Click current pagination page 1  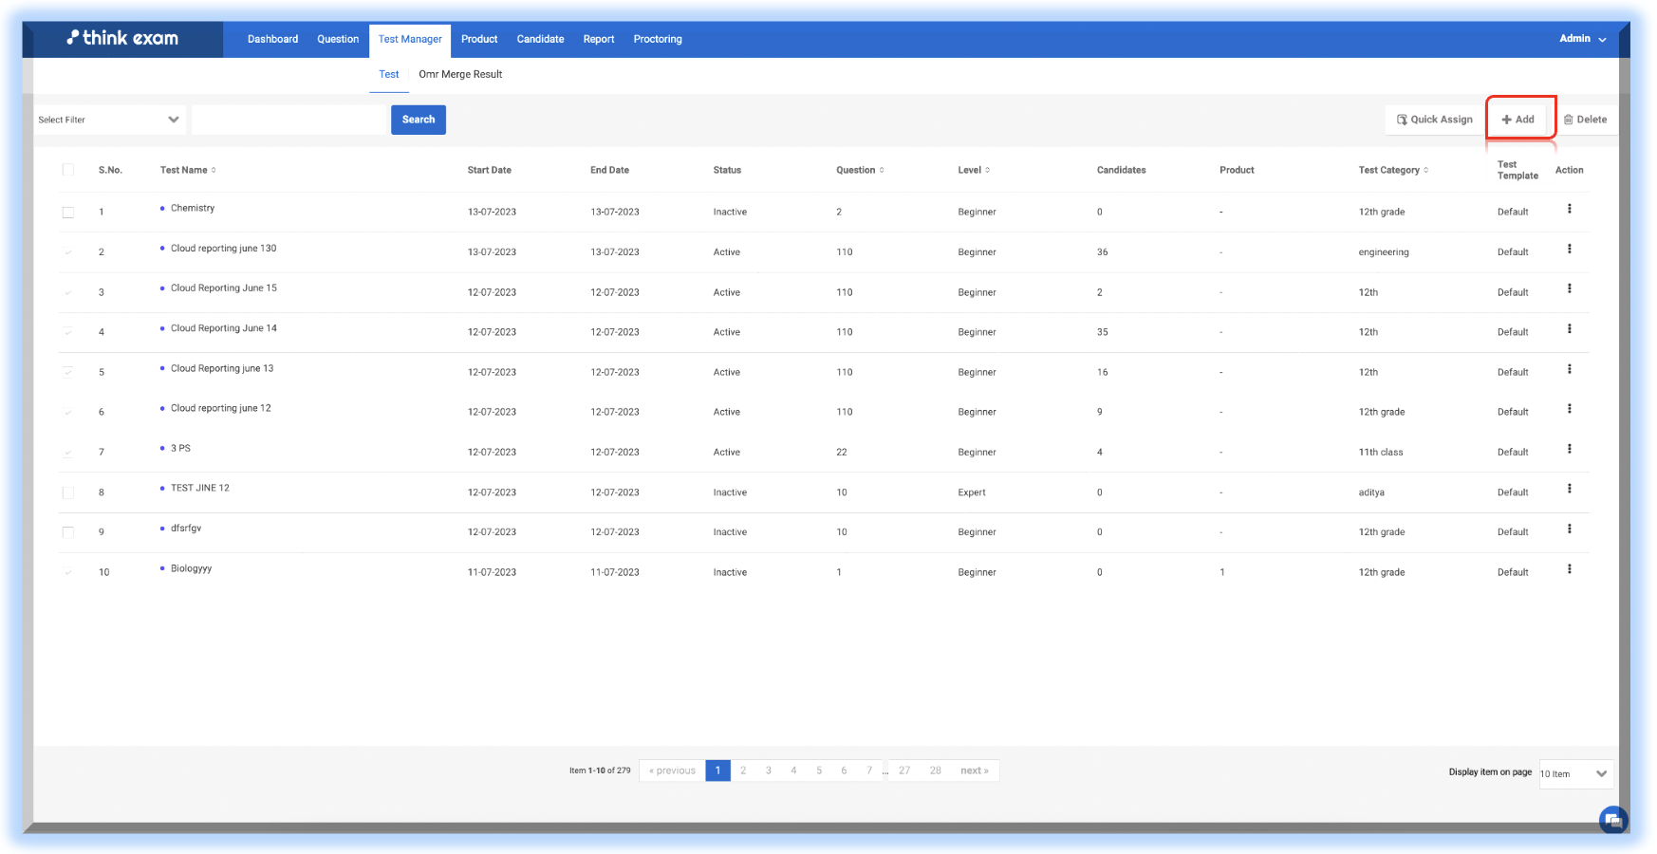[x=717, y=770]
